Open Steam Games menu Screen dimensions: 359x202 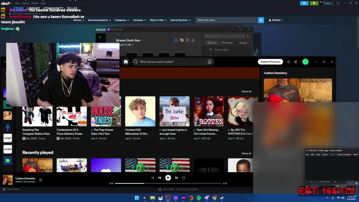35,3
